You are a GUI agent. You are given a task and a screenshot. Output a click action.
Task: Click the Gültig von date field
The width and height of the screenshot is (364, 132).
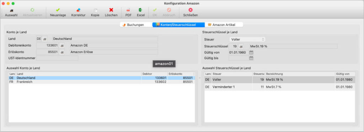(239, 52)
